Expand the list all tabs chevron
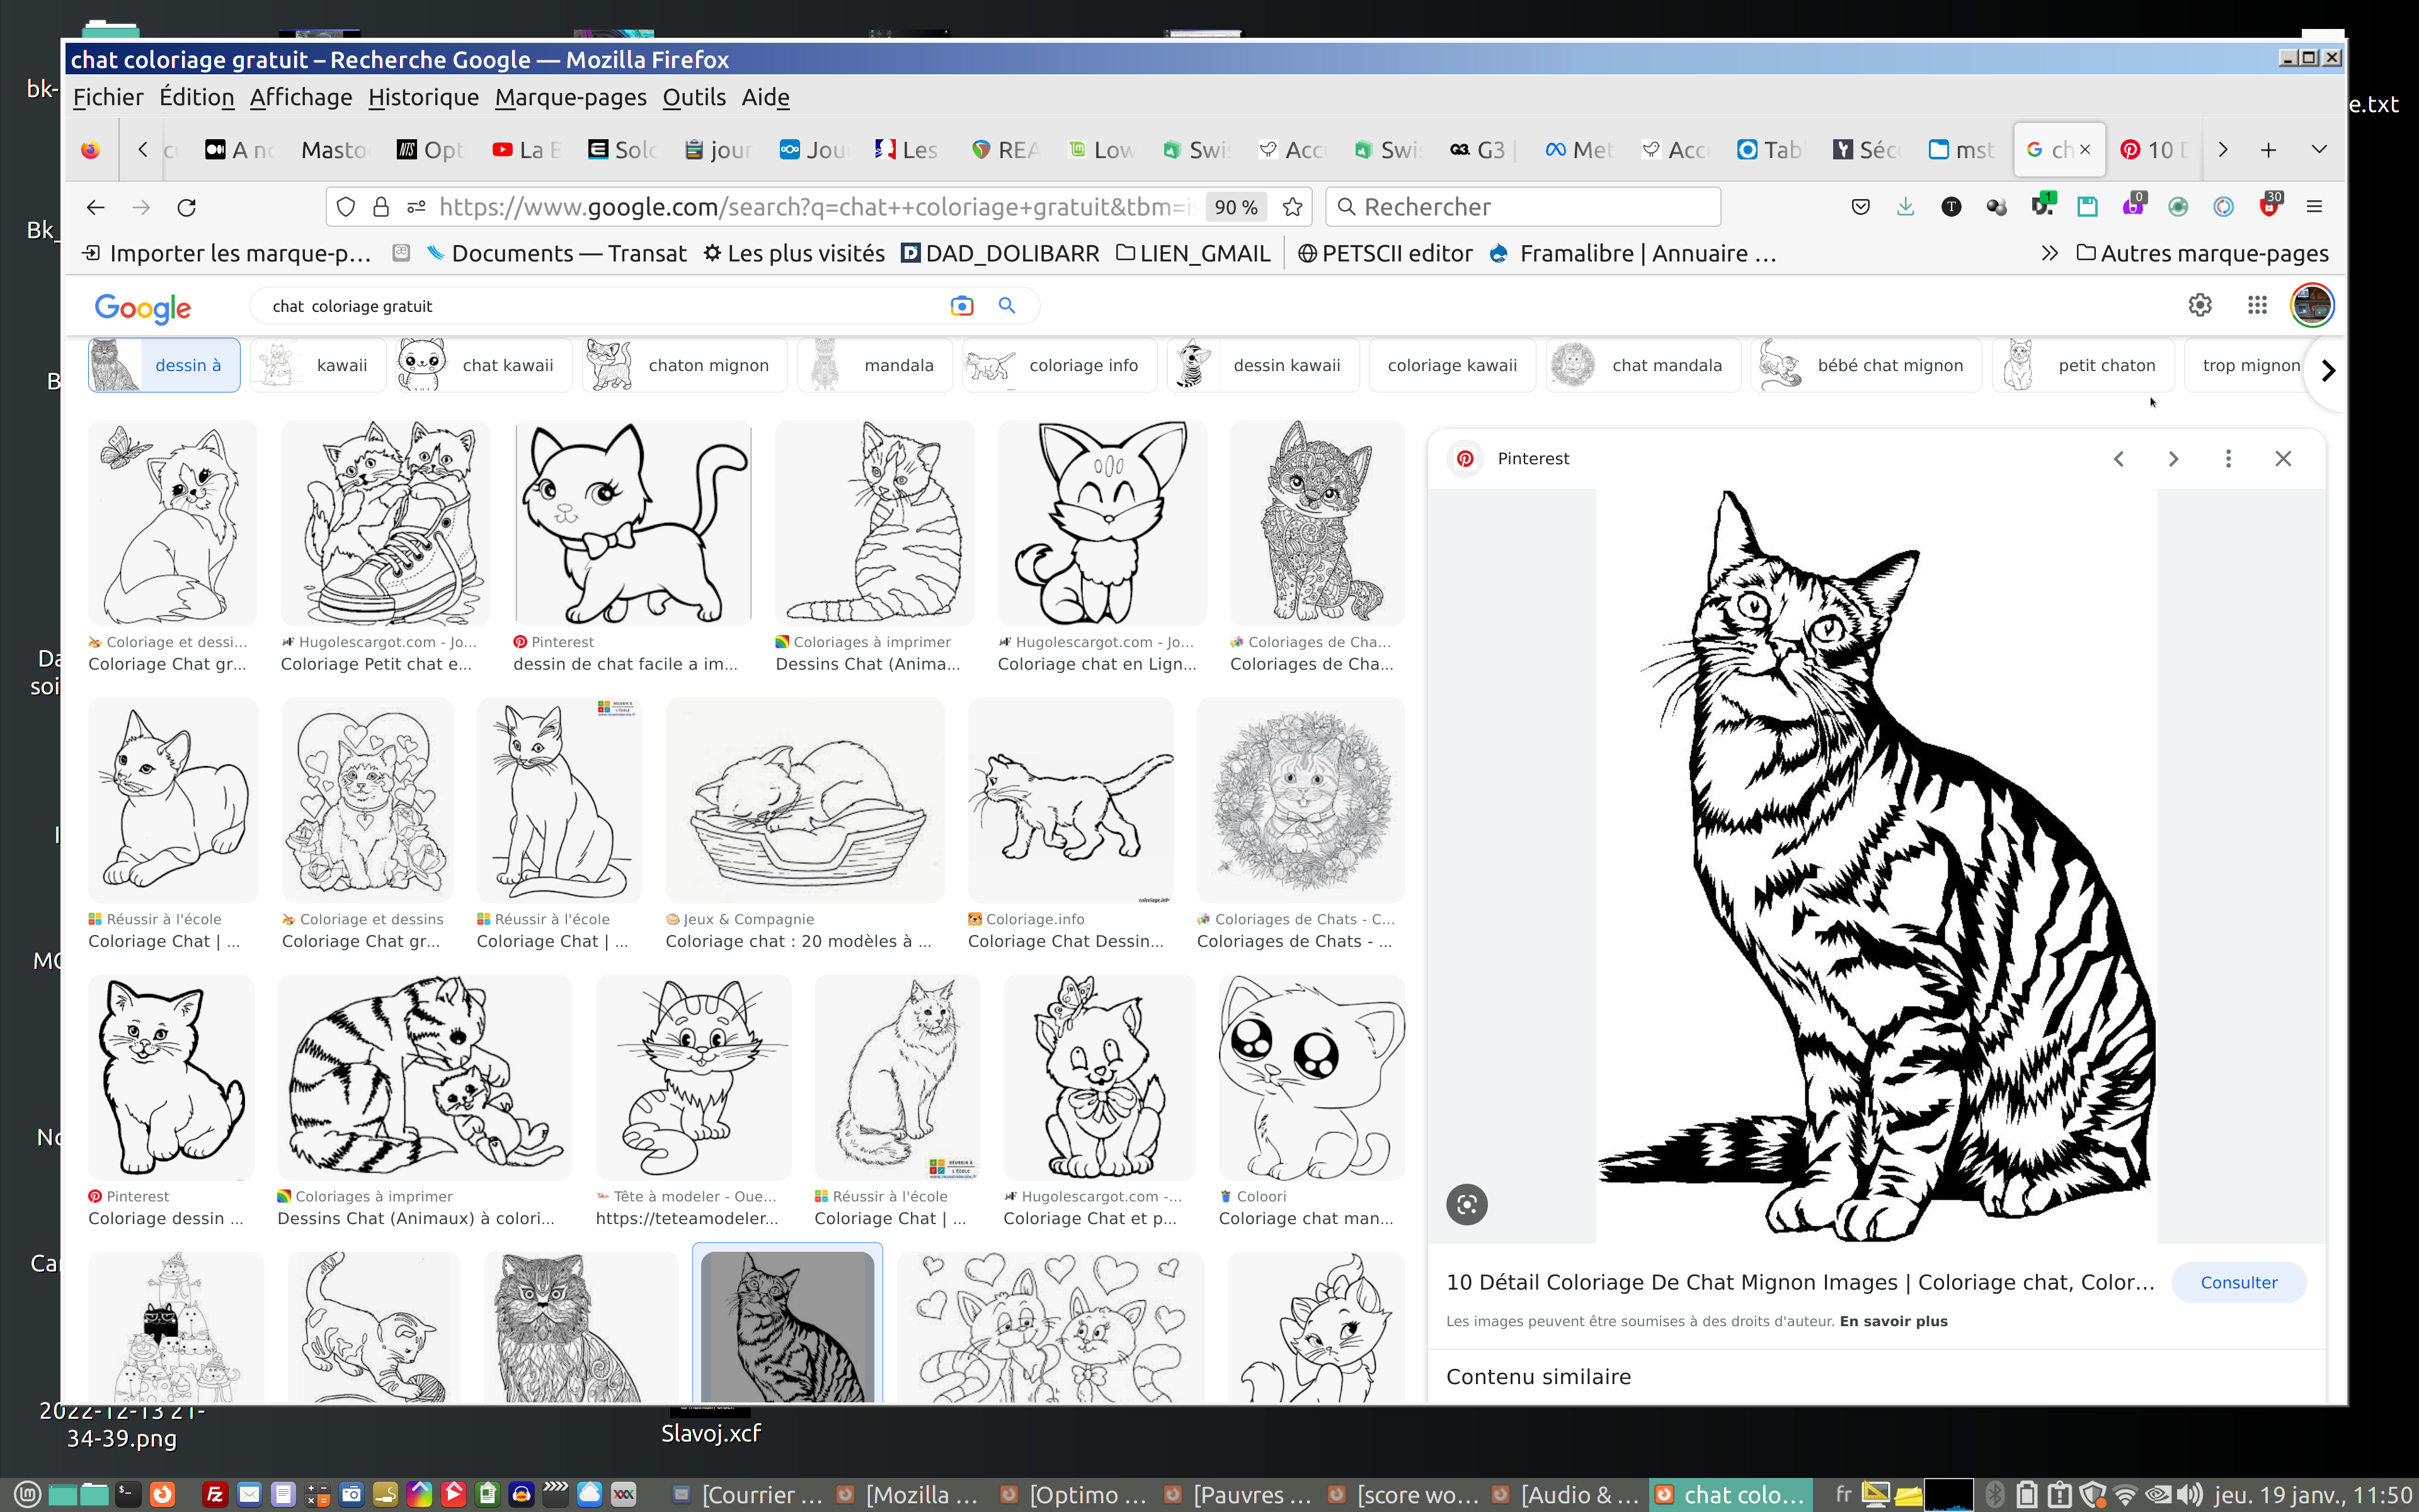This screenshot has height=1512, width=2419. pos(2319,149)
